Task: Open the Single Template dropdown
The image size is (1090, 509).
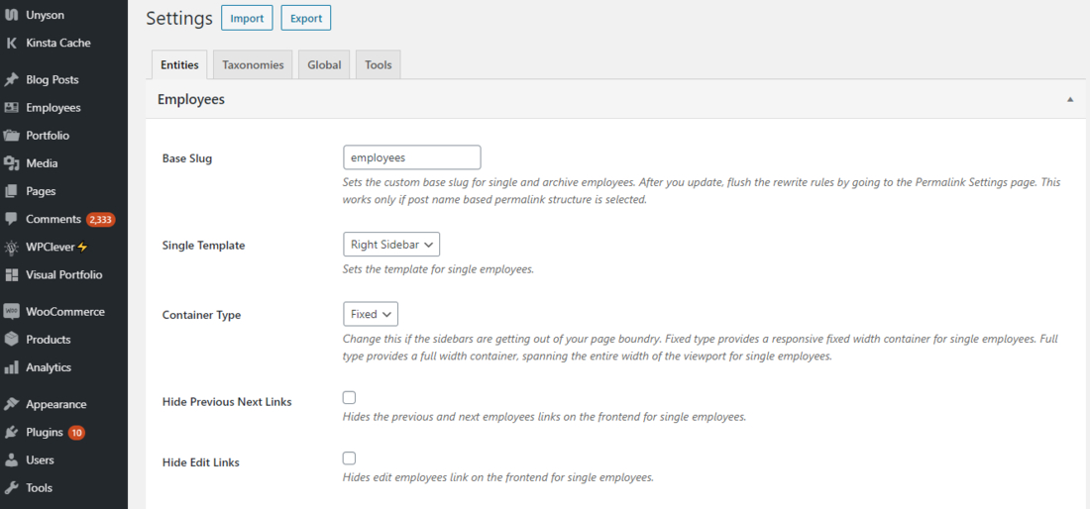Action: (x=390, y=245)
